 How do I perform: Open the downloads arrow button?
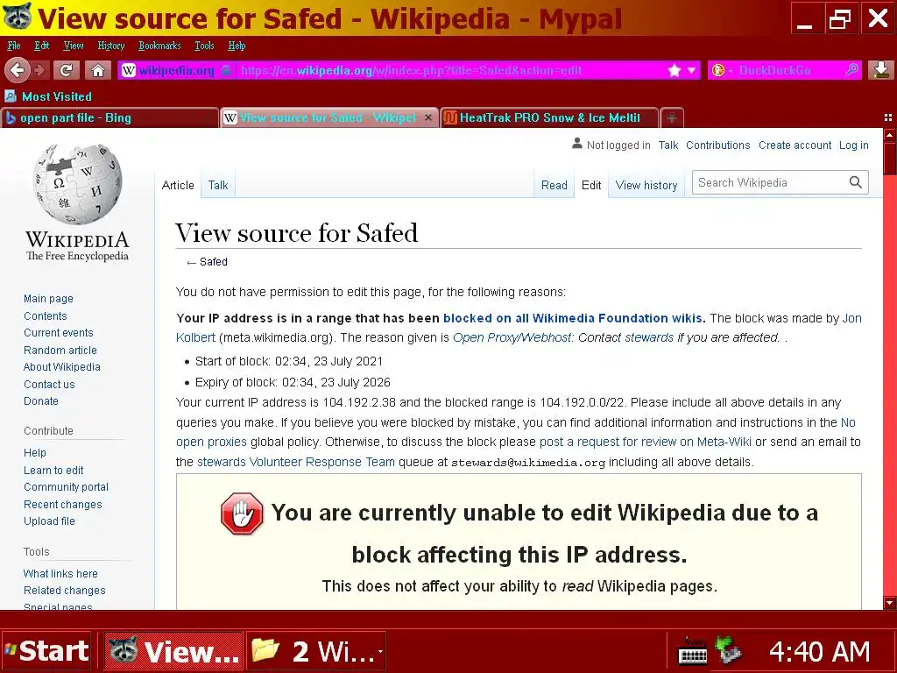coord(881,70)
